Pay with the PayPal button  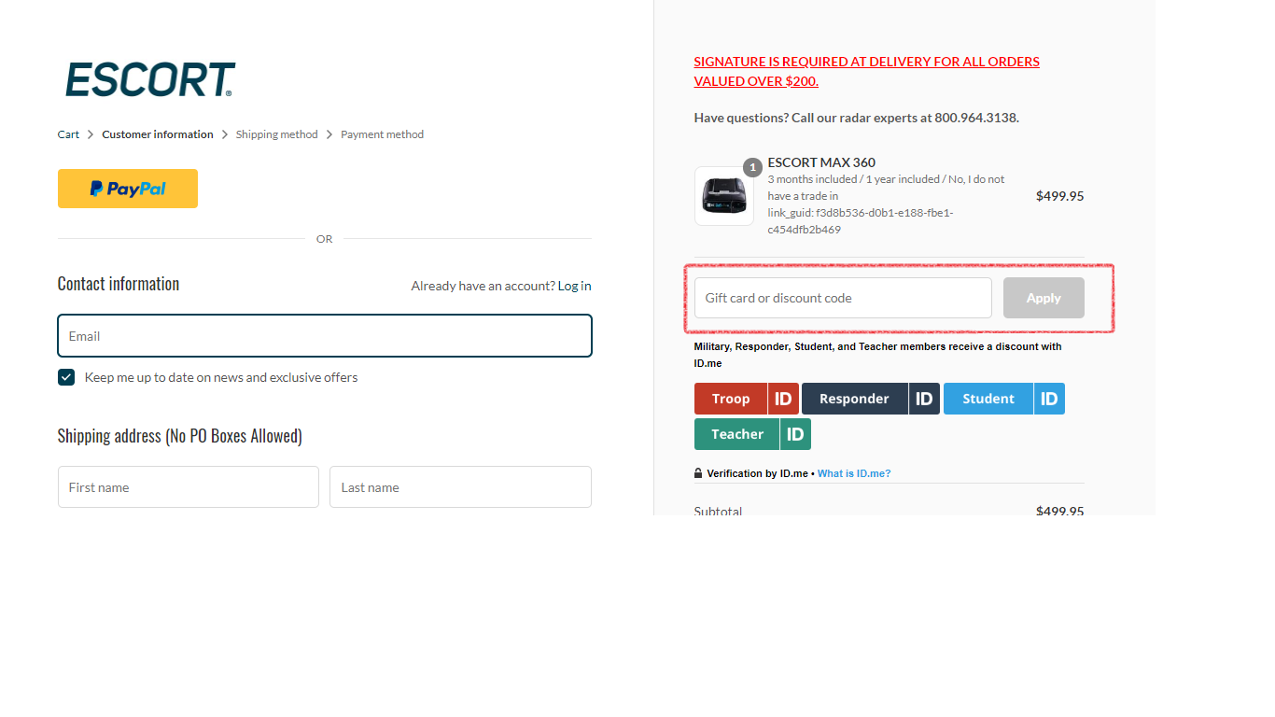[x=128, y=189]
